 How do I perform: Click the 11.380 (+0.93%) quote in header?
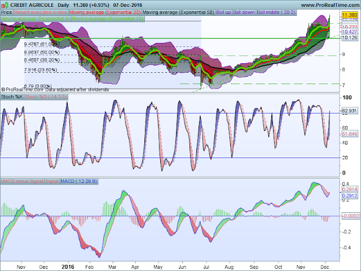click(x=91, y=5)
